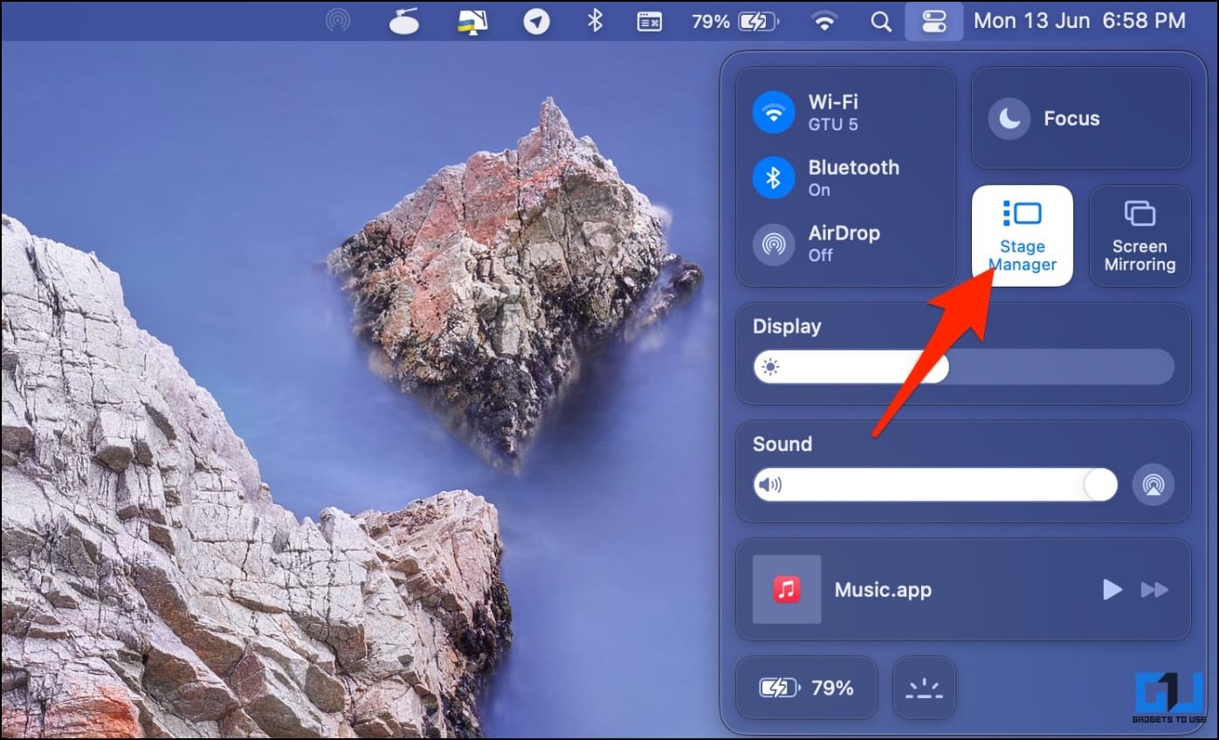Viewport: 1219px width, 740px height.
Task: Turn off Stage Manager tile
Action: (1023, 236)
